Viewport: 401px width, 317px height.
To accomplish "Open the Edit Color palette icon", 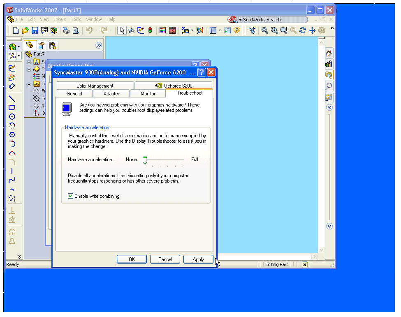I will point(162,31).
